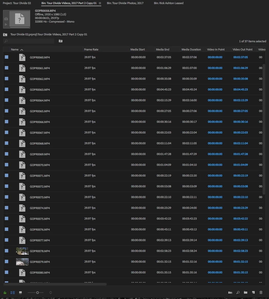Click Media Duration 00:01:47:29
Screen dimensions: 269x299
pos(189,154)
